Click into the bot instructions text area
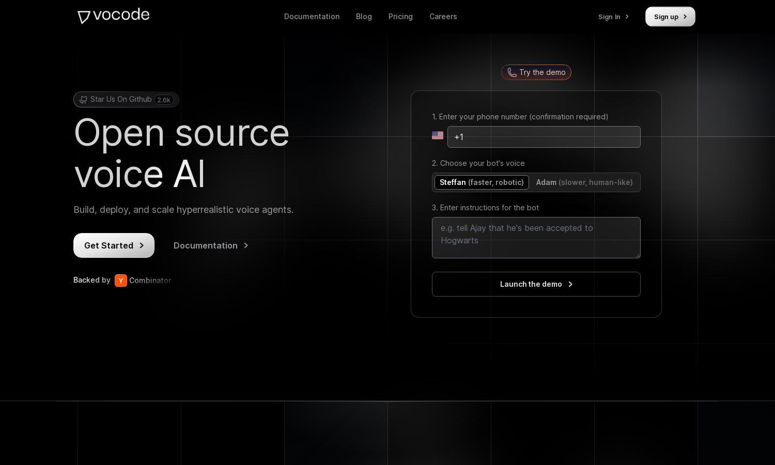 coord(536,238)
